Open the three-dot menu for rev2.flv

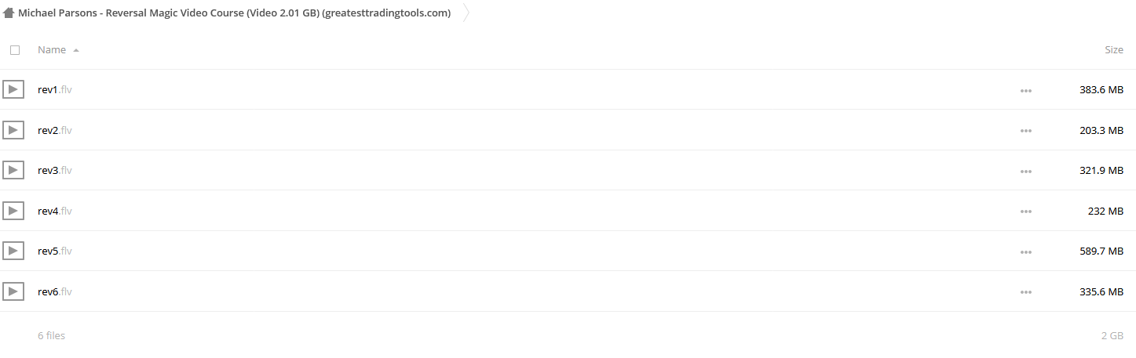1025,131
